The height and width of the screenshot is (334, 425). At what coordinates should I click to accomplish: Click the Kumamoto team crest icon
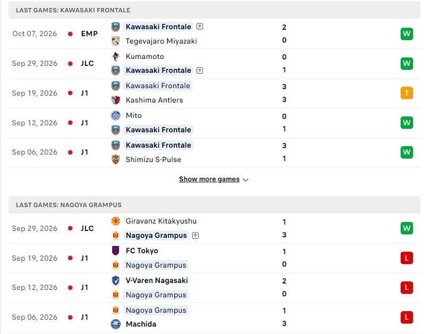click(116, 56)
